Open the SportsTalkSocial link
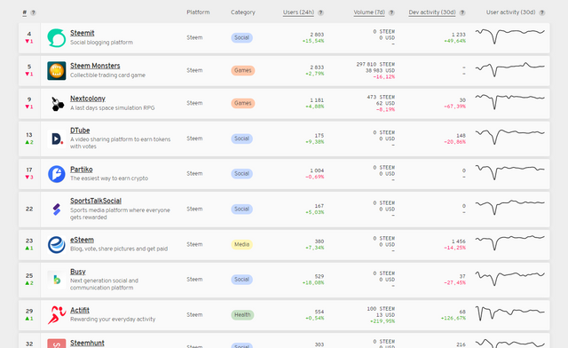The width and height of the screenshot is (568, 348). (96, 201)
